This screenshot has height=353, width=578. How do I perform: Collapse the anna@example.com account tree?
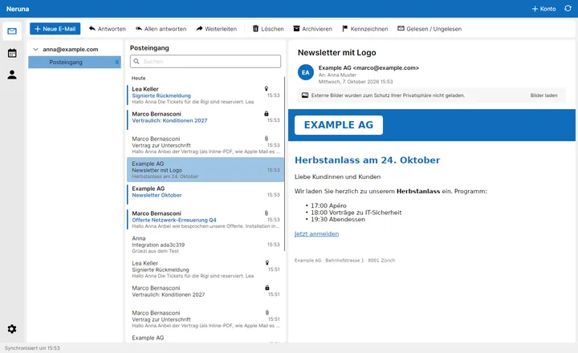pyautogui.click(x=36, y=50)
